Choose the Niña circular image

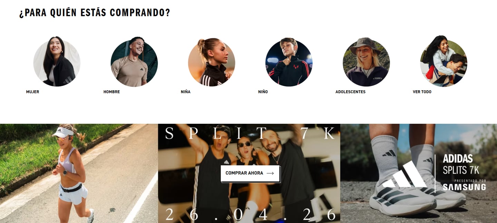(x=212, y=62)
